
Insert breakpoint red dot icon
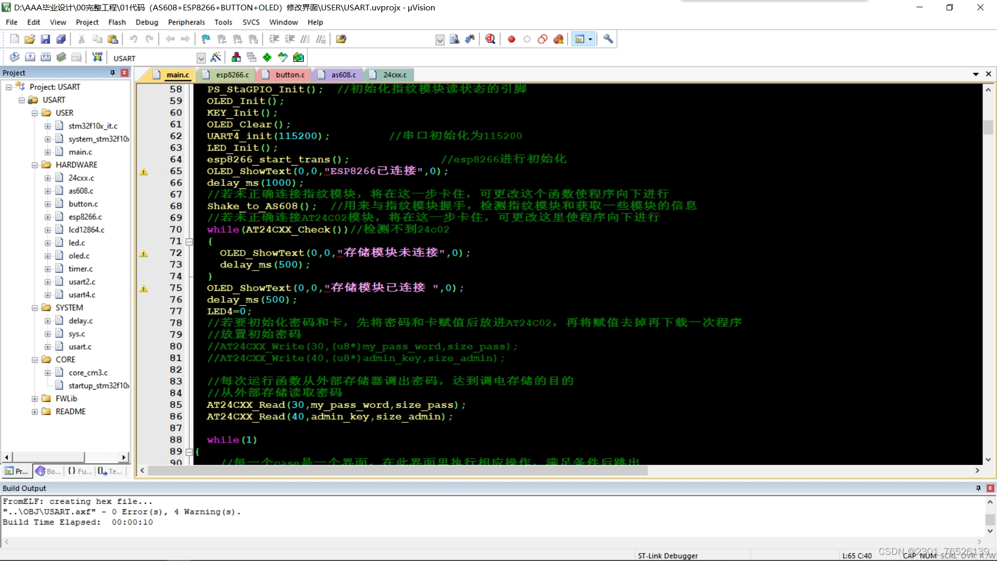click(x=511, y=39)
